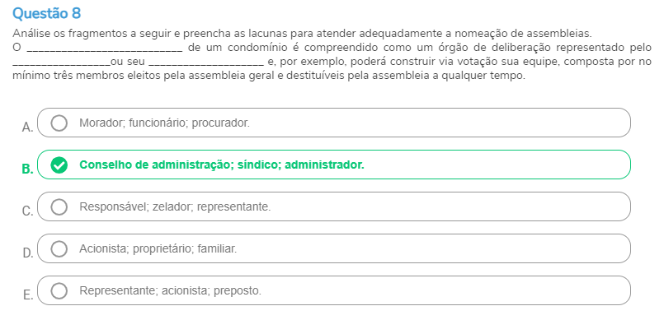Click the letter label E.
Screen dimensions: 664x320
click(27, 294)
